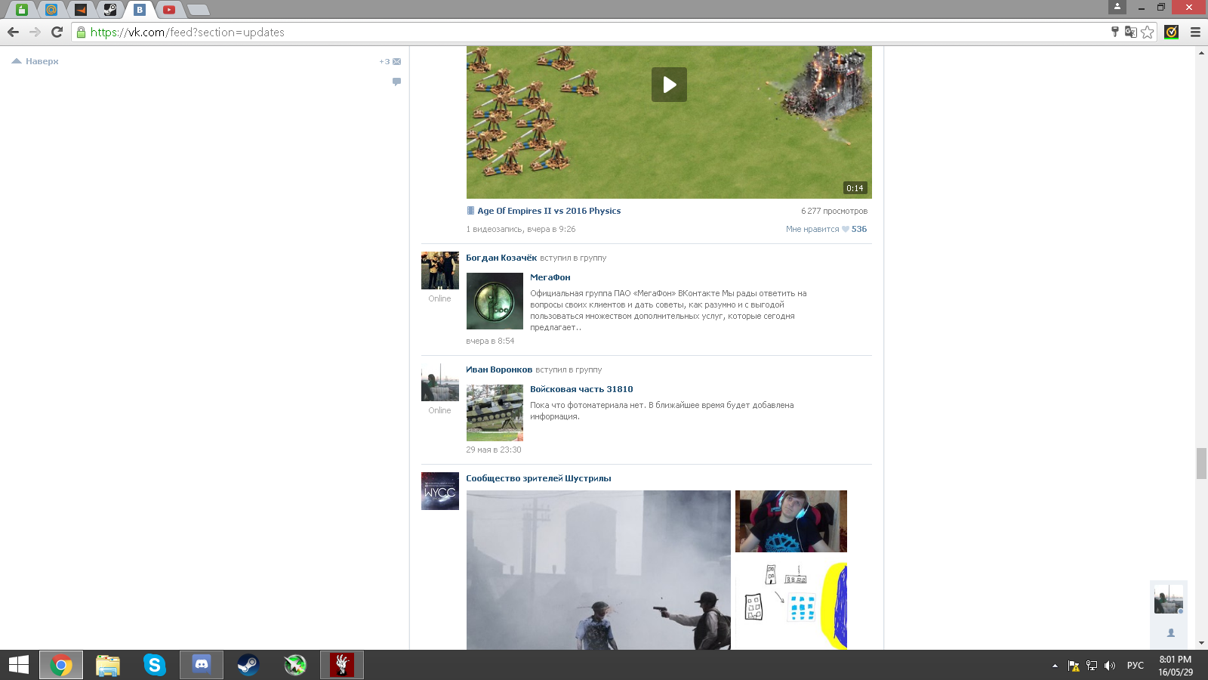Screen dimensions: 1208x680
Task: Click the 6 277 просмотров view count
Action: [x=834, y=211]
